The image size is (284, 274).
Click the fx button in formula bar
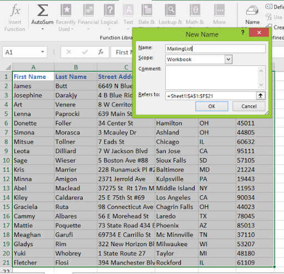101,52
